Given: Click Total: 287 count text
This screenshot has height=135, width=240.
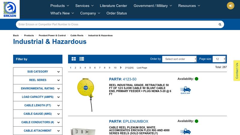Looking at the screenshot, I should (x=221, y=67).
